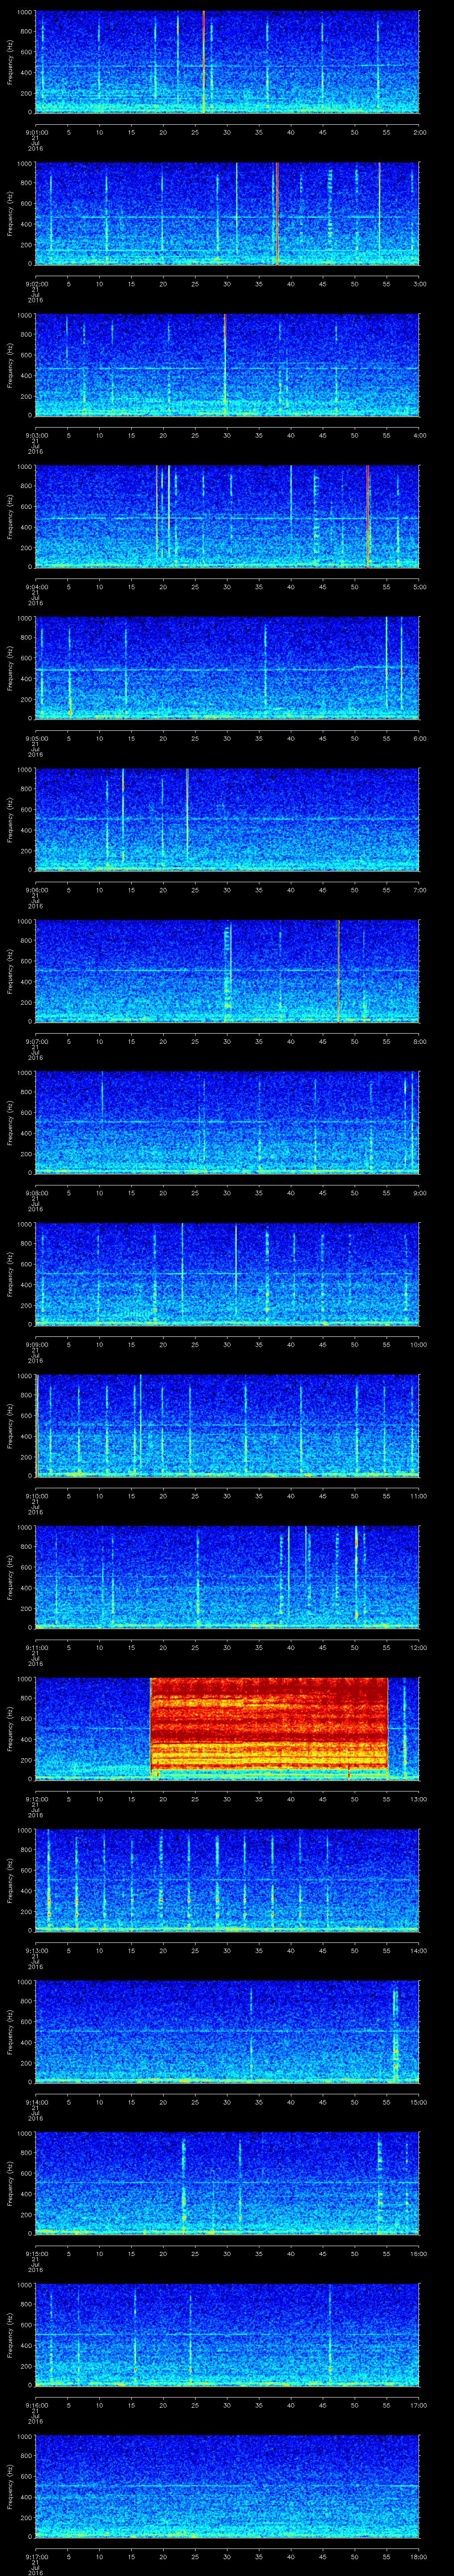Click the spectrogram panel starting at 9:11:00
Viewport: 454px width, 2576px height.
(x=227, y=1577)
